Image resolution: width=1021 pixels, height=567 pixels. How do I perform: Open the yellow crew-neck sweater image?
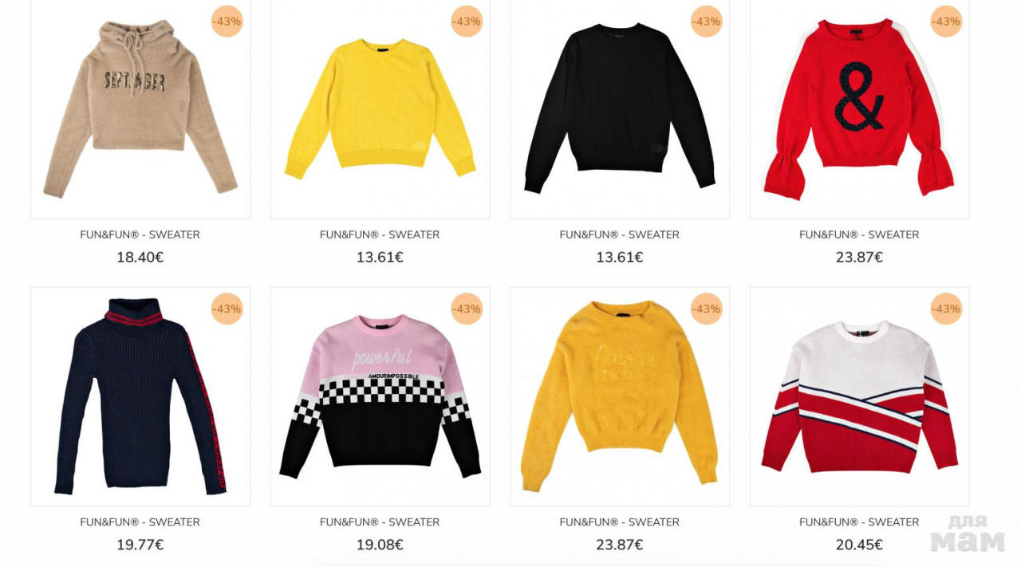click(380, 108)
